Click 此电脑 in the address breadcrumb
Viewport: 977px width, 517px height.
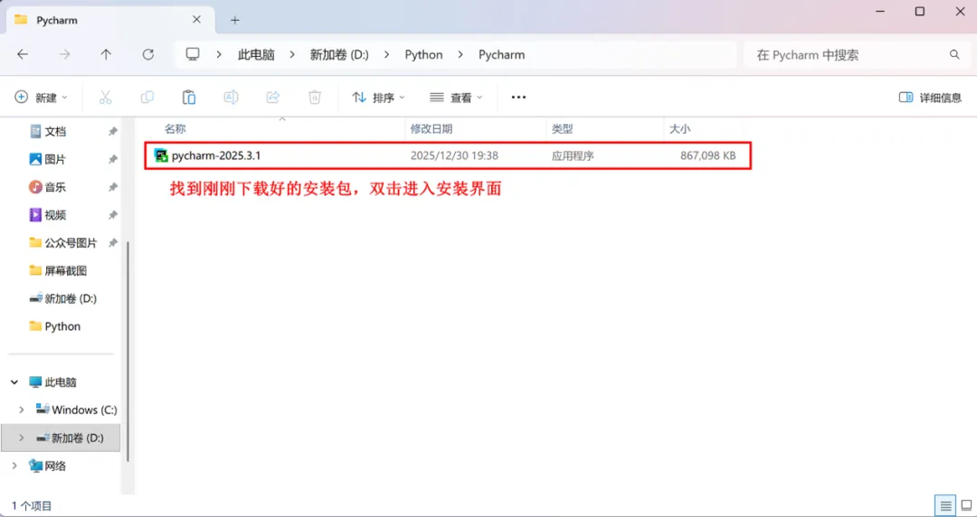[256, 55]
